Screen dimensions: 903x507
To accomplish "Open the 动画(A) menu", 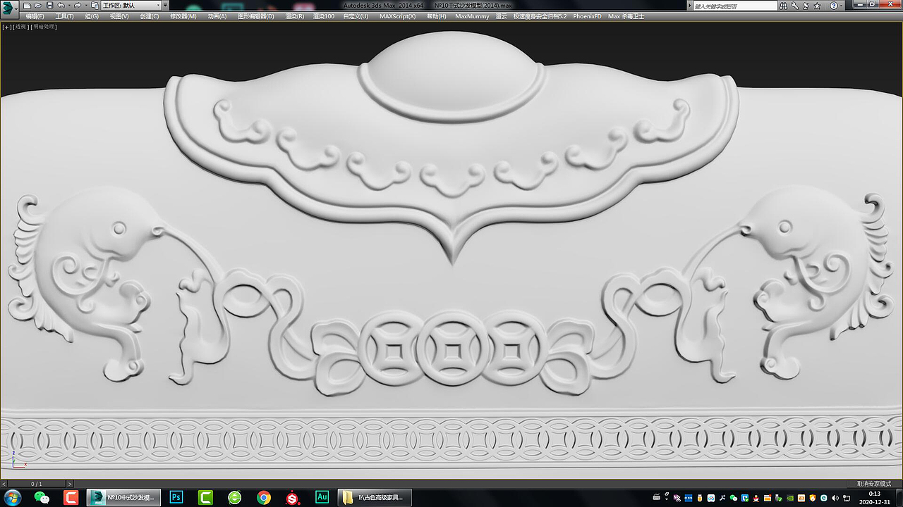I will point(217,16).
